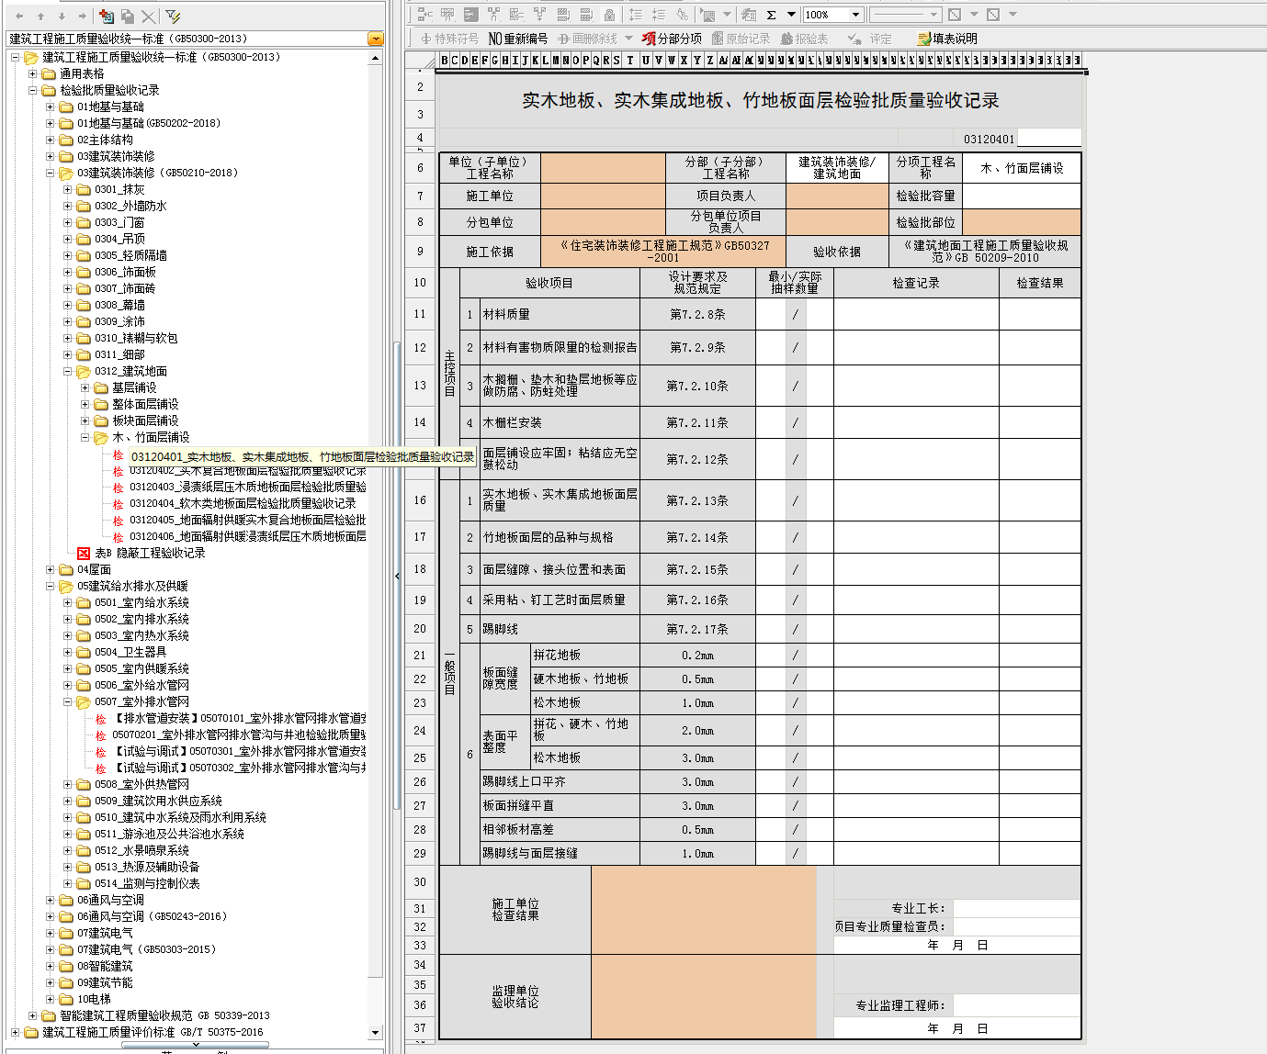1267x1054 pixels.
Task: Click the 单位工程名称 orange input cell
Action: pyautogui.click(x=603, y=168)
